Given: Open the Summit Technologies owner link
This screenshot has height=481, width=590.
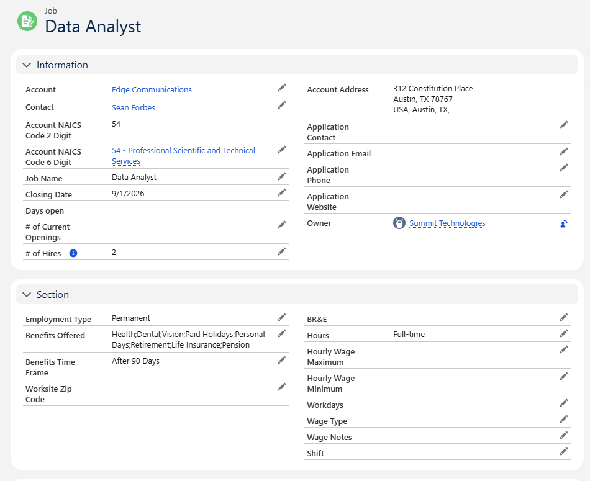Looking at the screenshot, I should click(447, 223).
